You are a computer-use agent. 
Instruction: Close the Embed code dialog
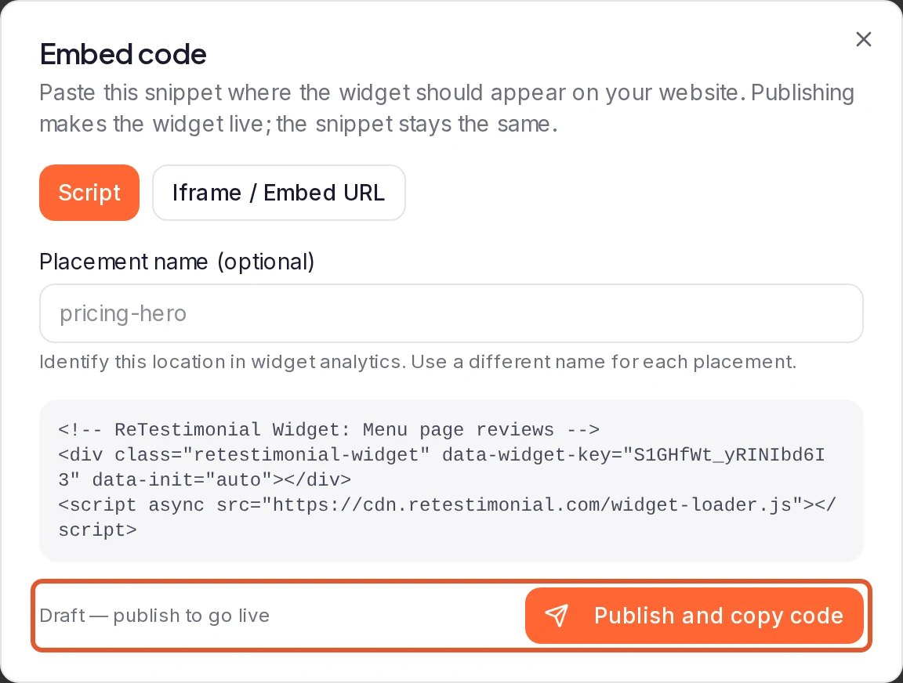863,39
